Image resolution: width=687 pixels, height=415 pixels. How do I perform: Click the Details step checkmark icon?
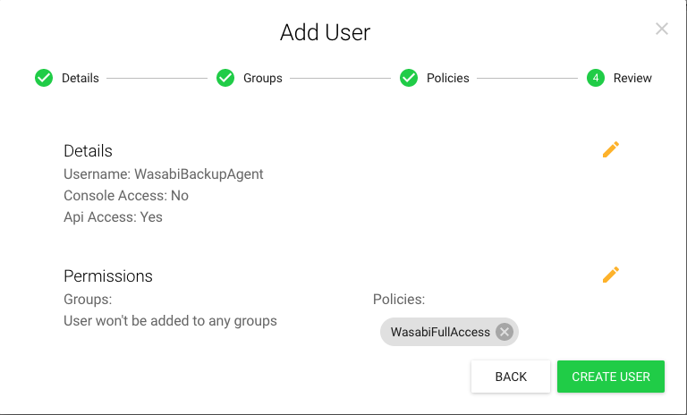[x=44, y=78]
